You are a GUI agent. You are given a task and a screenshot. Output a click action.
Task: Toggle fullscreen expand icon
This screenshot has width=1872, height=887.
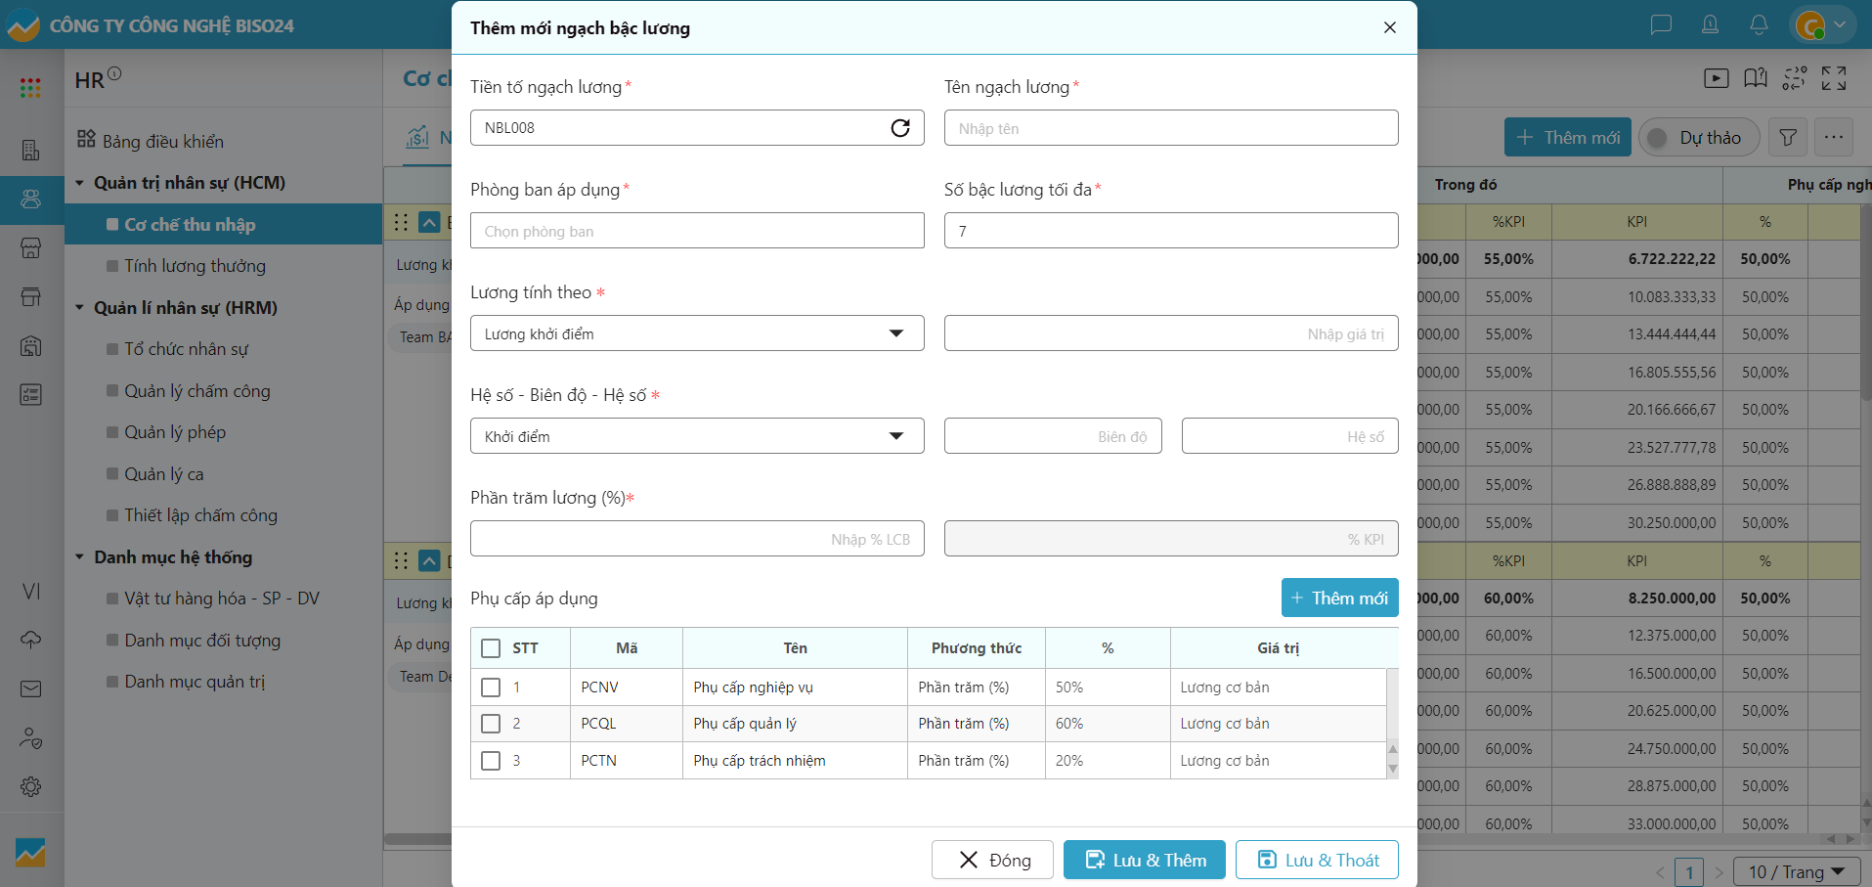point(1834,78)
